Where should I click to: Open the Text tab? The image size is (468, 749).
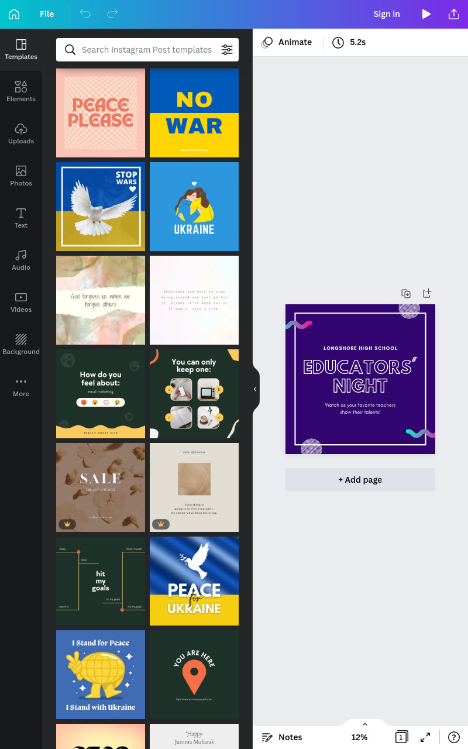[21, 218]
